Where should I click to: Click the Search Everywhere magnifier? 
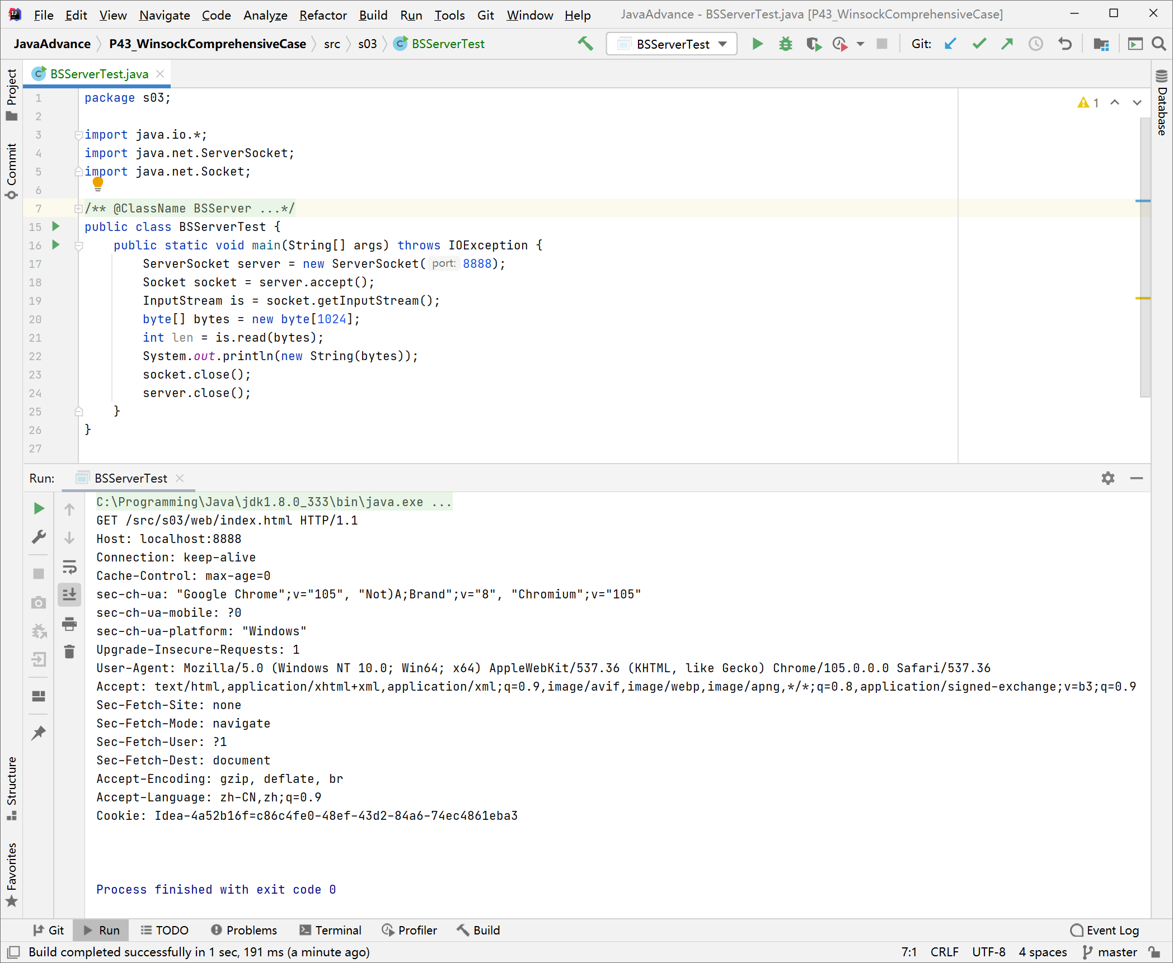(x=1159, y=44)
